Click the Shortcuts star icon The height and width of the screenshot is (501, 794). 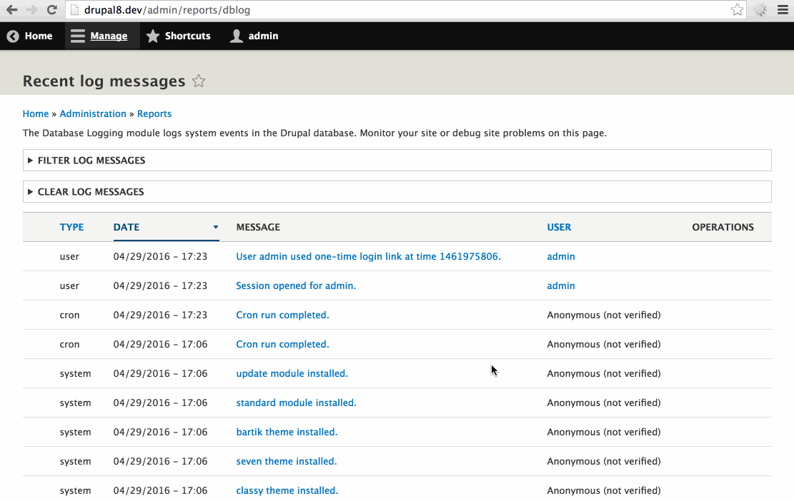click(153, 36)
